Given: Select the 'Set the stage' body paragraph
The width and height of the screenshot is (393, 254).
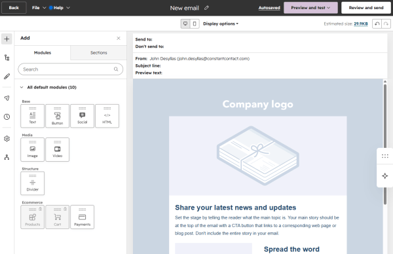Looking at the screenshot, I should point(257,225).
